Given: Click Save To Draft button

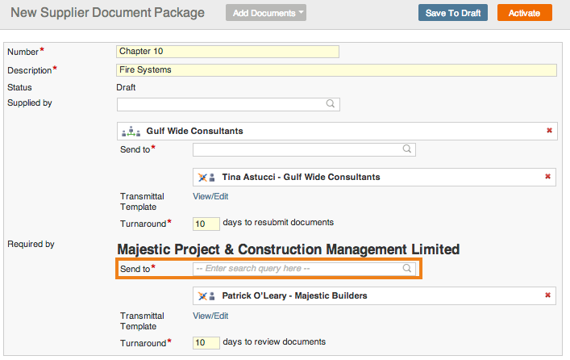Looking at the screenshot, I should (453, 13).
